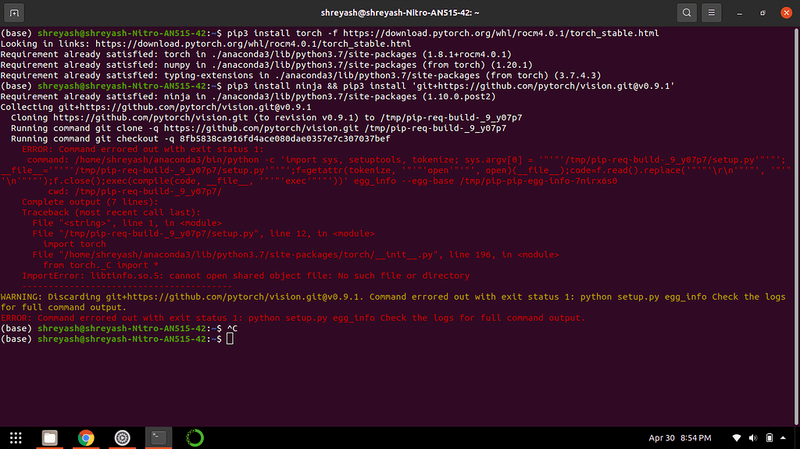
Task: Expand the system menu arrow
Action: point(784,438)
